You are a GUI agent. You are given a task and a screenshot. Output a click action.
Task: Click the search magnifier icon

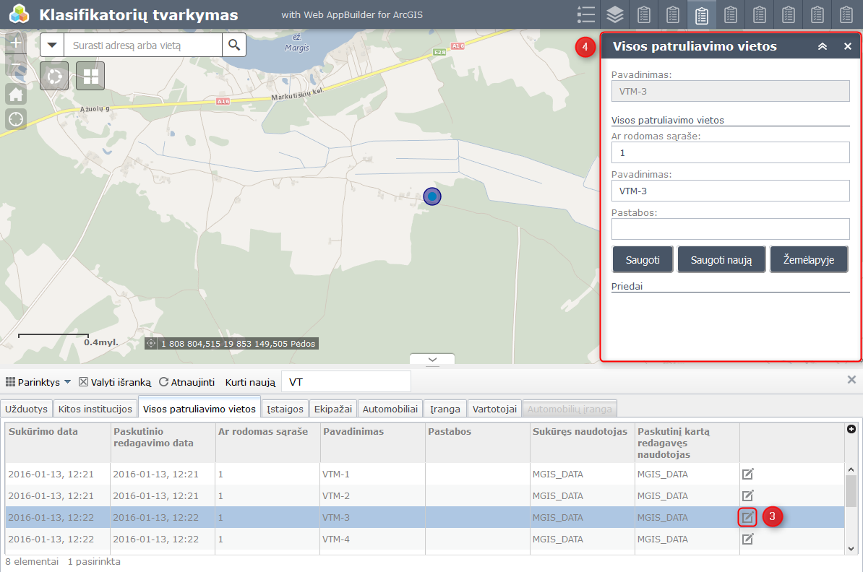[233, 45]
